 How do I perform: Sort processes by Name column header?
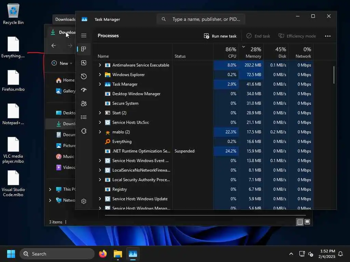pyautogui.click(x=133, y=52)
